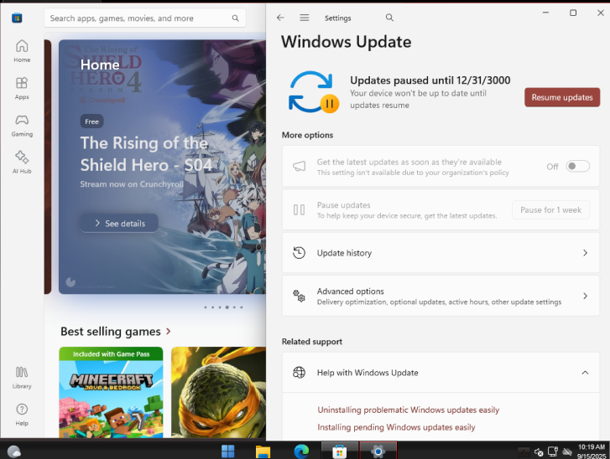Click the Microsoft Store logo icon
This screenshot has width=610, height=459.
pos(17,18)
